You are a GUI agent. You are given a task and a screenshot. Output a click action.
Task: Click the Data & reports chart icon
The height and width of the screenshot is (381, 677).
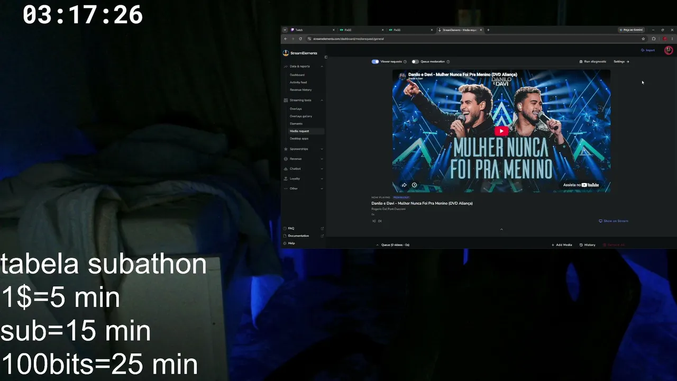286,66
